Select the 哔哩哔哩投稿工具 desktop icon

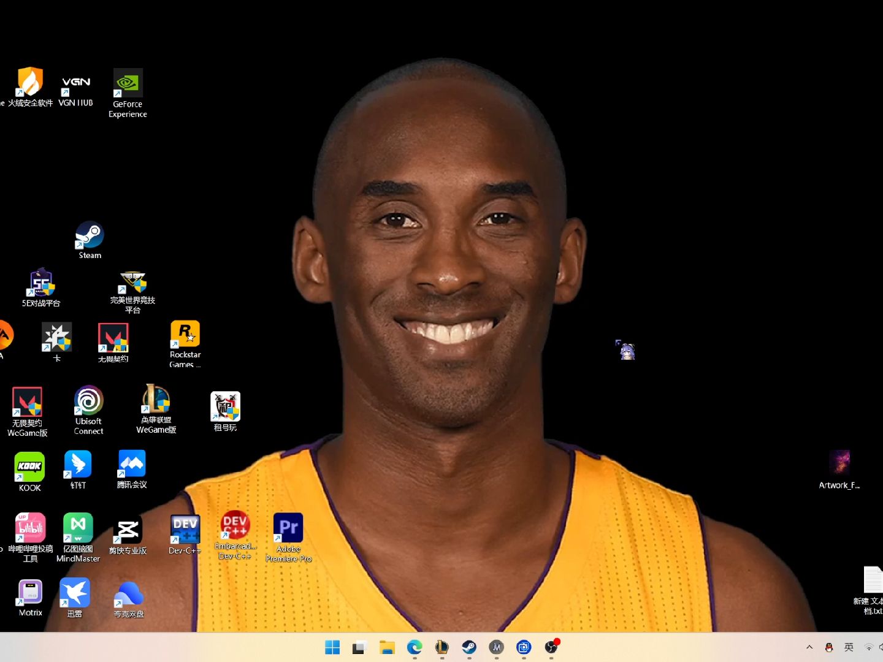click(31, 538)
